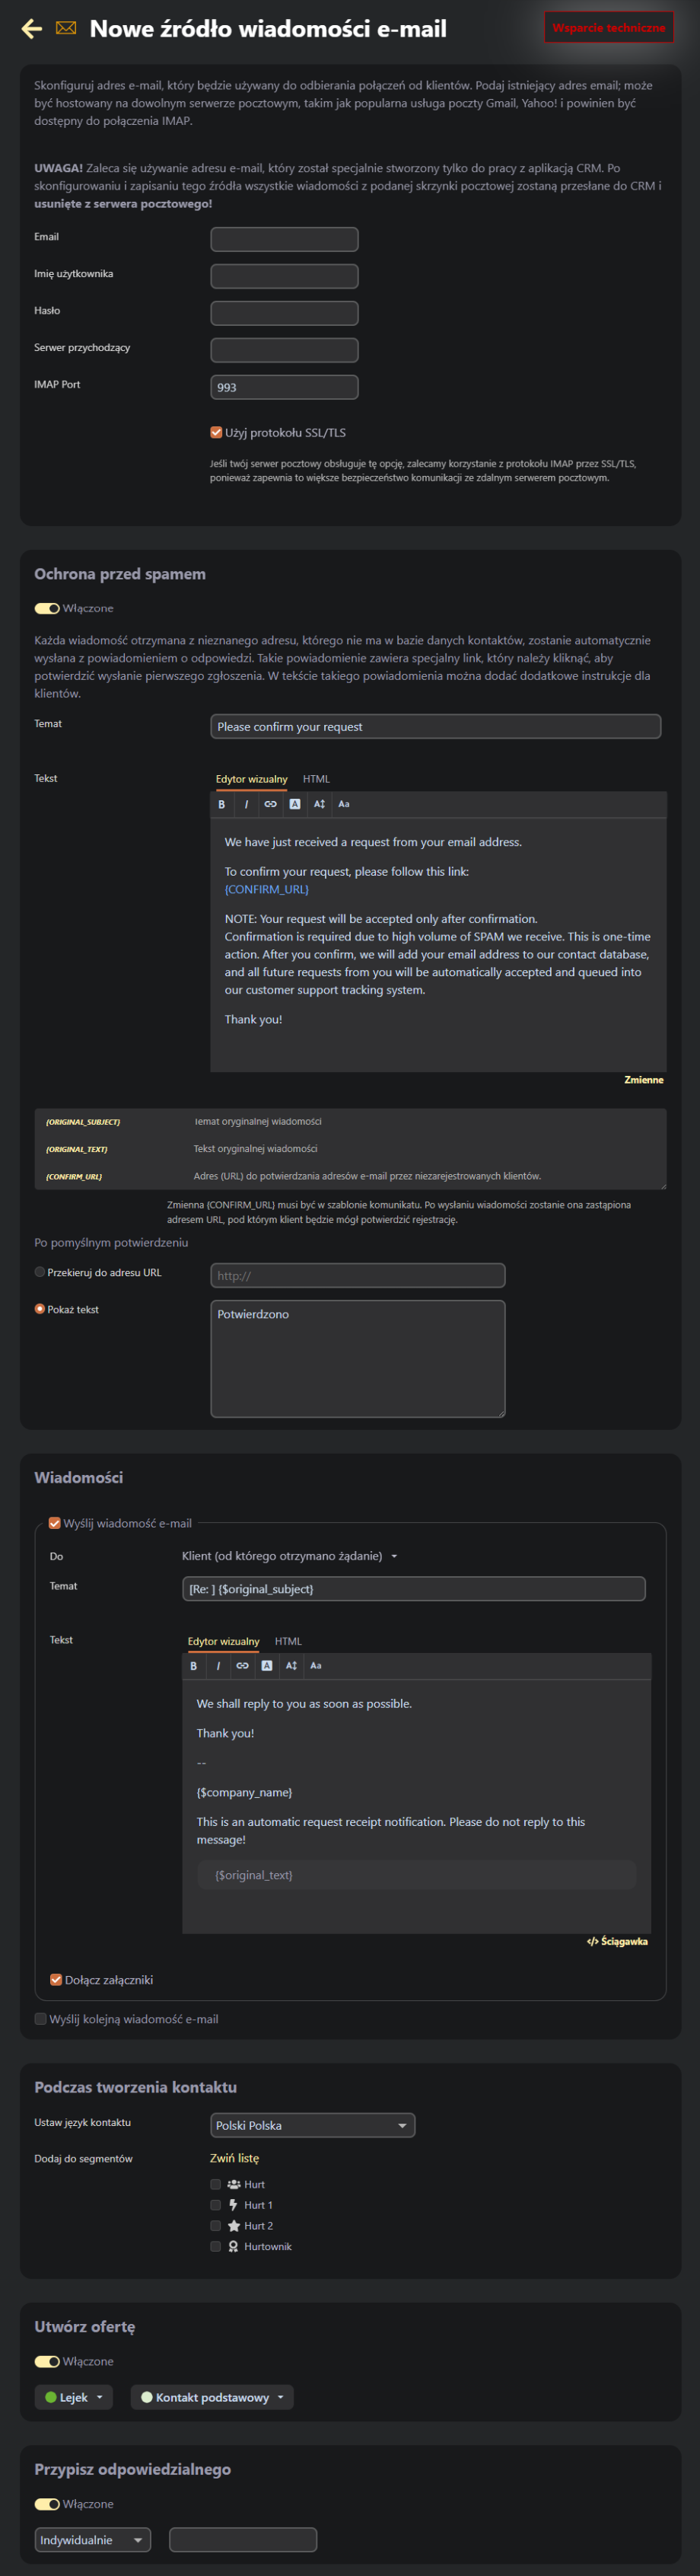Click the 'Serwer przychodzący' input field

pyautogui.click(x=284, y=350)
